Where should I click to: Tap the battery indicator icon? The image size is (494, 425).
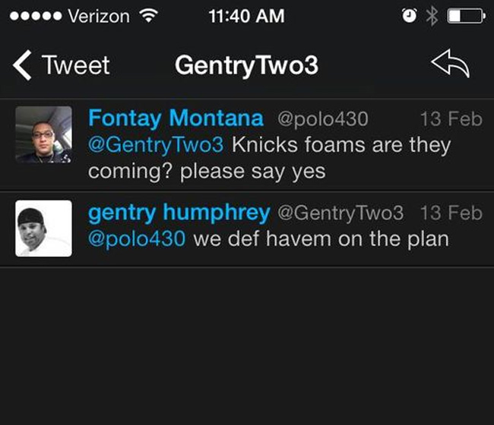pos(464,16)
